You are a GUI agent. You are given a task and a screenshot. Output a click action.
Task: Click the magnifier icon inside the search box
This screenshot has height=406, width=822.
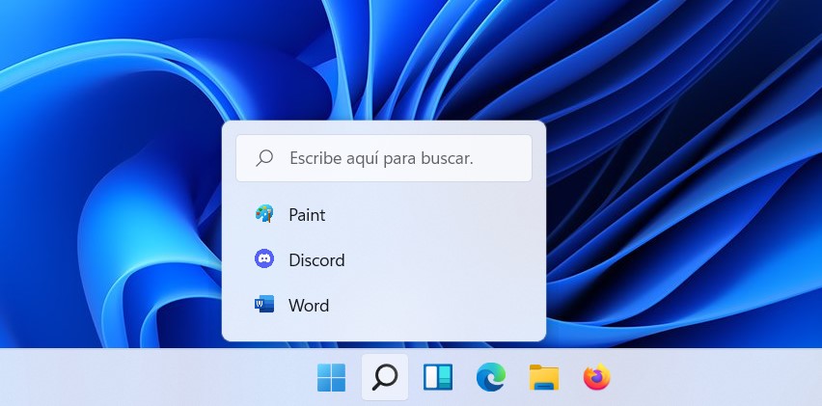[x=264, y=158]
